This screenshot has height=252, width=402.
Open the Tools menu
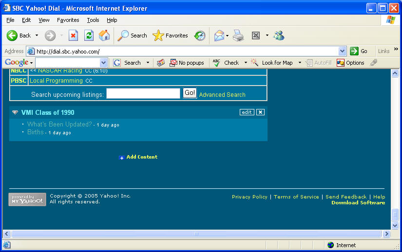click(x=93, y=20)
